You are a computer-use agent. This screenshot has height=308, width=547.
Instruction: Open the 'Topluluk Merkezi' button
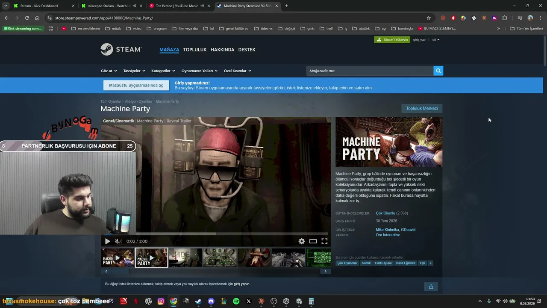[422, 108]
